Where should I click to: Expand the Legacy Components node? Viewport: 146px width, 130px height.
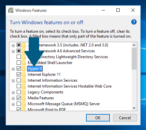pyautogui.click(x=13, y=92)
